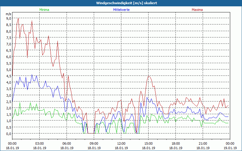Screen dimensions: 242x151
Task: Click the 03:00 time label on the x-axis
Action: 39,143
